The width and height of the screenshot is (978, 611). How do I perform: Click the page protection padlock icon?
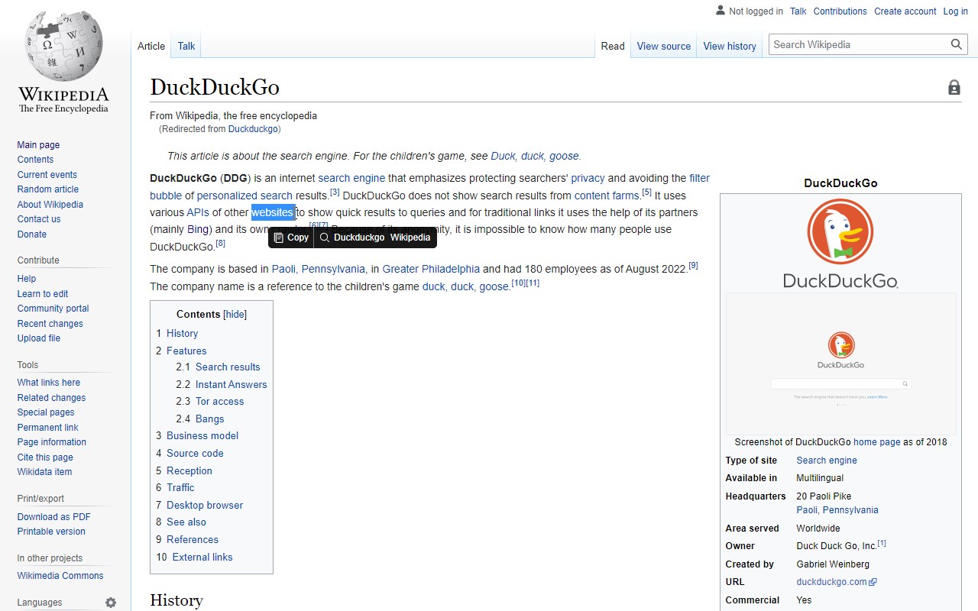click(954, 88)
